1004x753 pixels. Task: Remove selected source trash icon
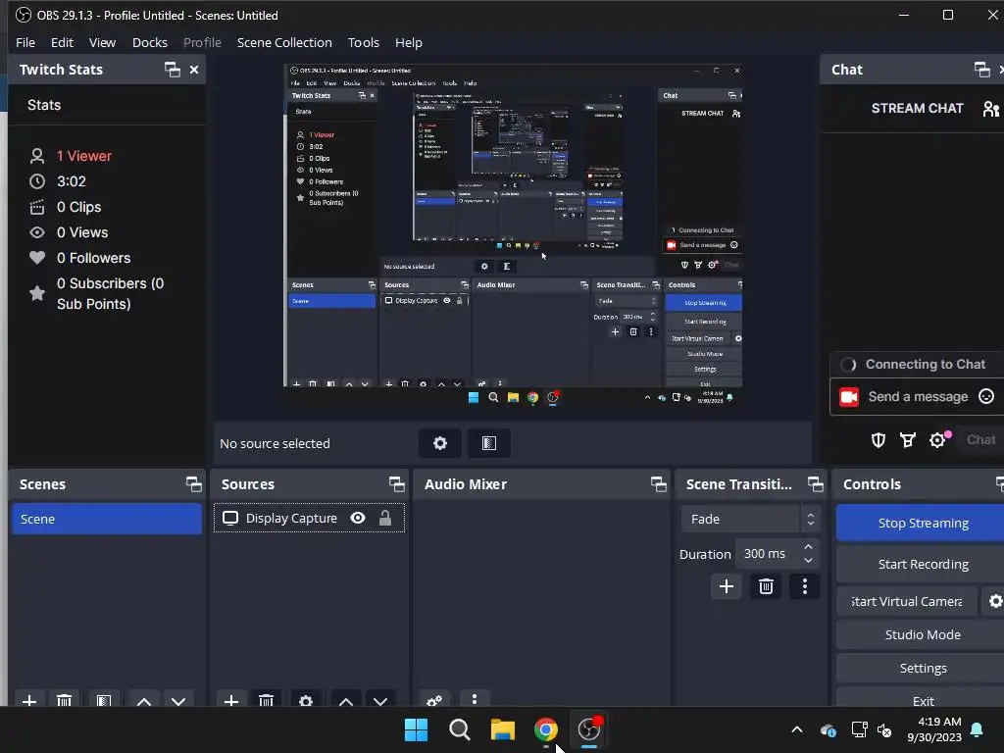click(x=267, y=700)
